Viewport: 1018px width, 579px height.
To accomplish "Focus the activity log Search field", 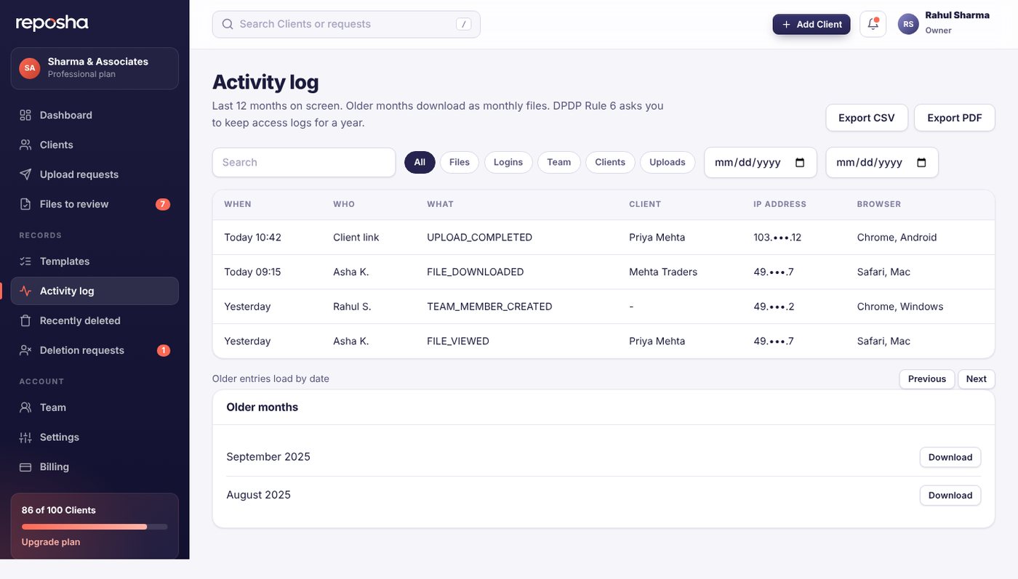I will point(304,162).
